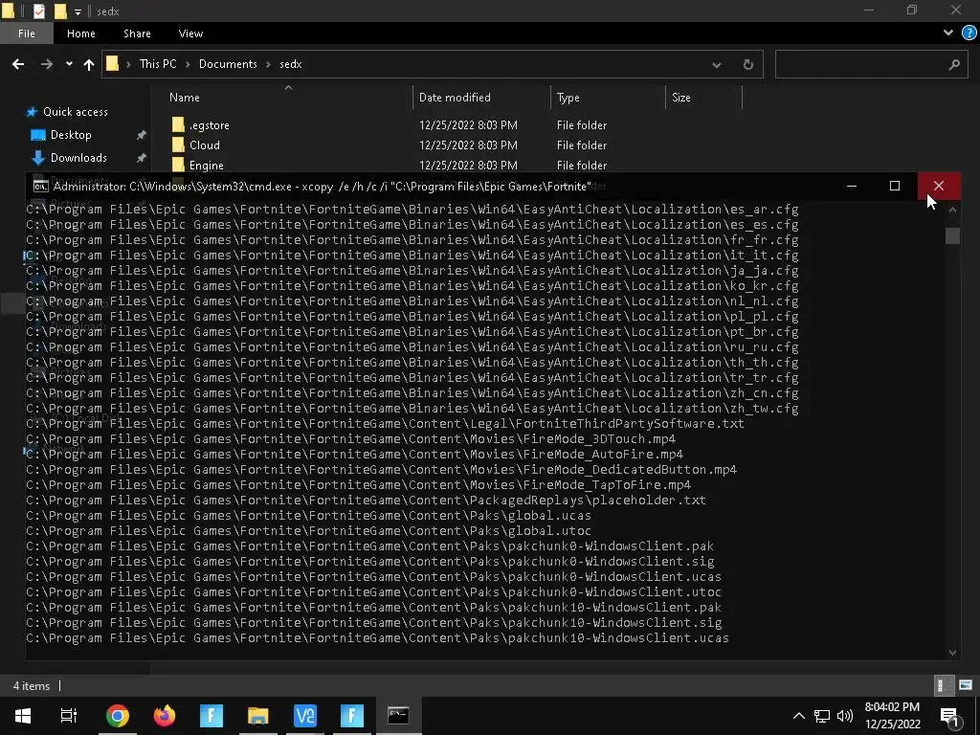
Task: Click the FireMode_AutoFire.mp4 output line
Action: pyautogui.click(x=354, y=455)
